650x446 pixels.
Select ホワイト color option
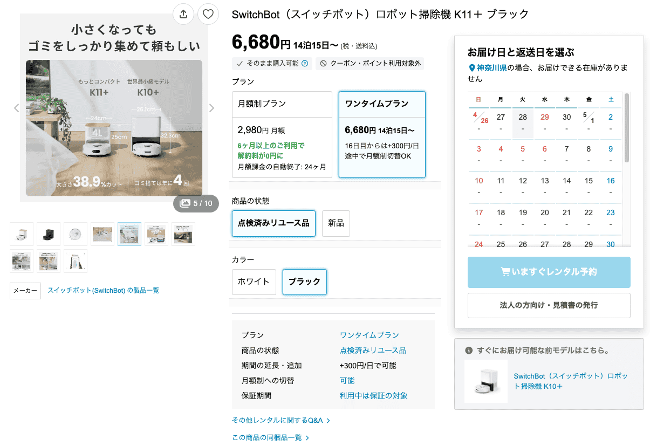click(254, 282)
